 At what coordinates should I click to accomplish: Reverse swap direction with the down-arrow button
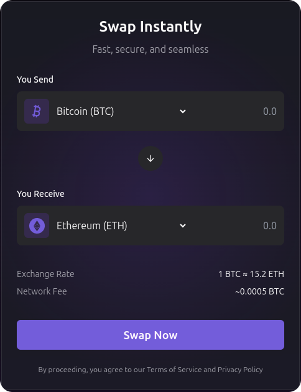pyautogui.click(x=150, y=158)
